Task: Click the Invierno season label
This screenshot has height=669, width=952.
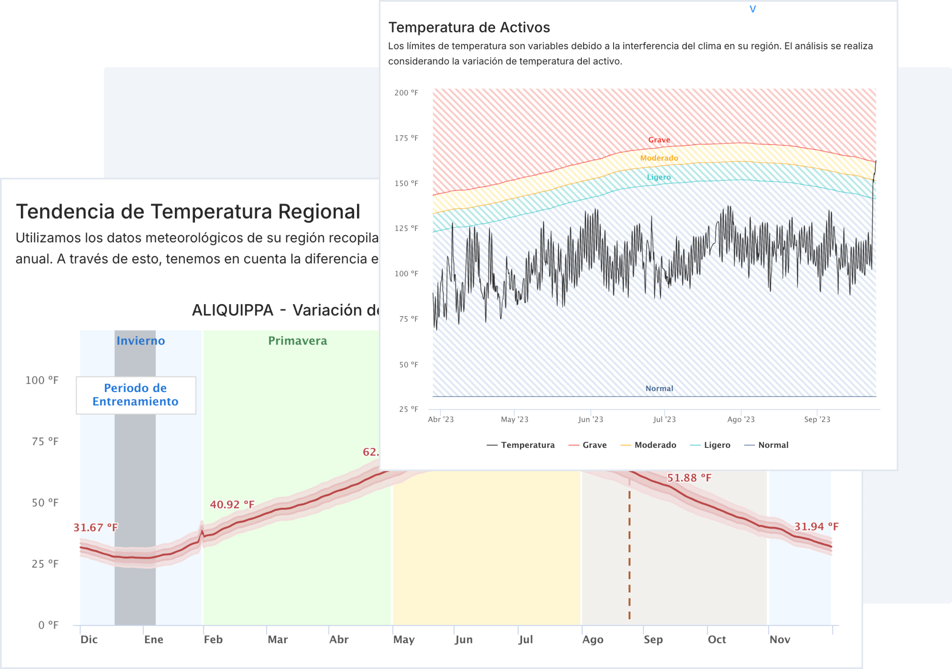Action: coord(141,341)
